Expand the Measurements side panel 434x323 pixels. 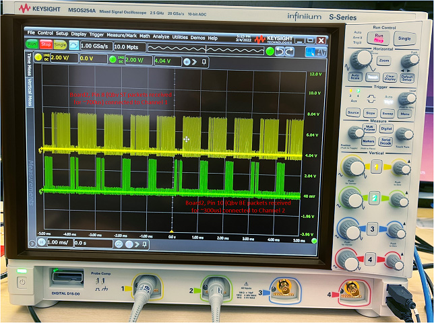[x=30, y=182]
